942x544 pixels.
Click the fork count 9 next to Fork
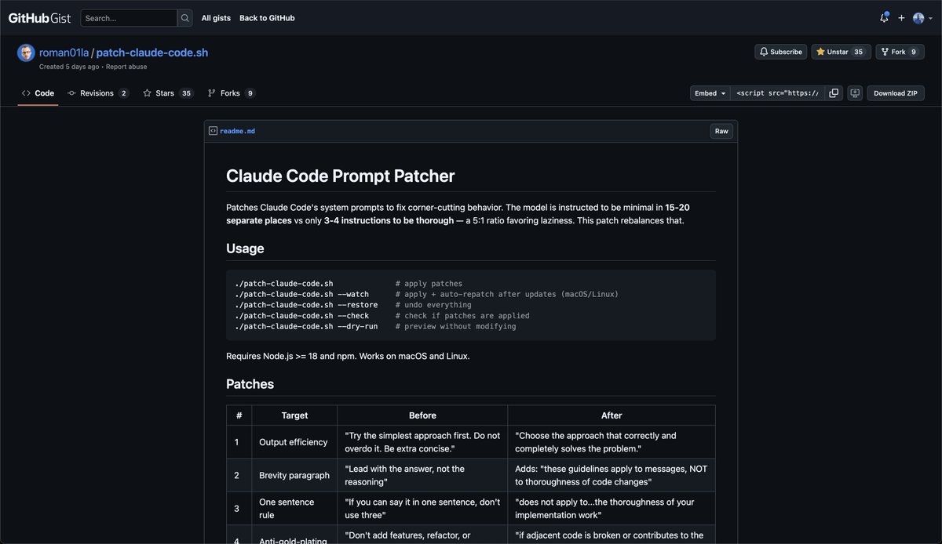(914, 52)
